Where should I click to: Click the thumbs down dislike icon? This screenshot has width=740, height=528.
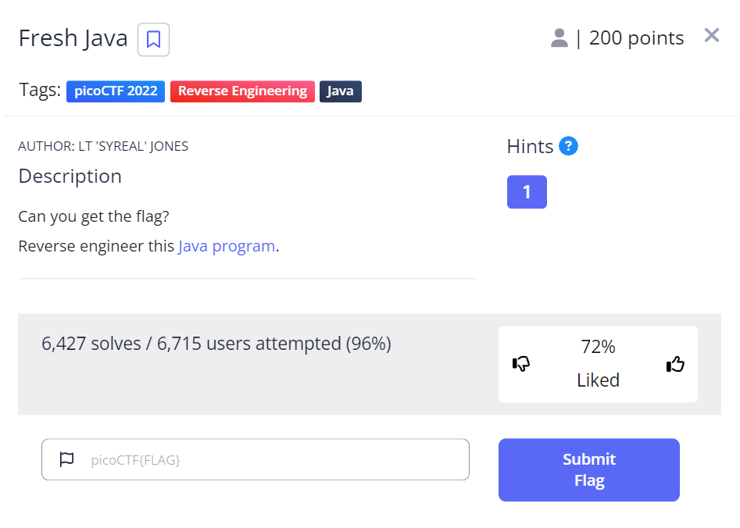click(521, 363)
